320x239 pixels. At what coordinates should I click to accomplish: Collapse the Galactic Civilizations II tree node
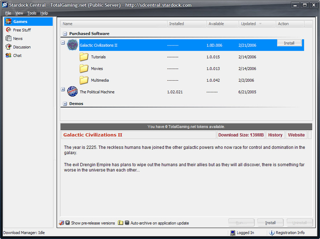coord(63,42)
